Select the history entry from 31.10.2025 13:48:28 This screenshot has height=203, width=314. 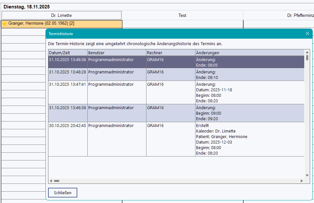pyautogui.click(x=68, y=72)
